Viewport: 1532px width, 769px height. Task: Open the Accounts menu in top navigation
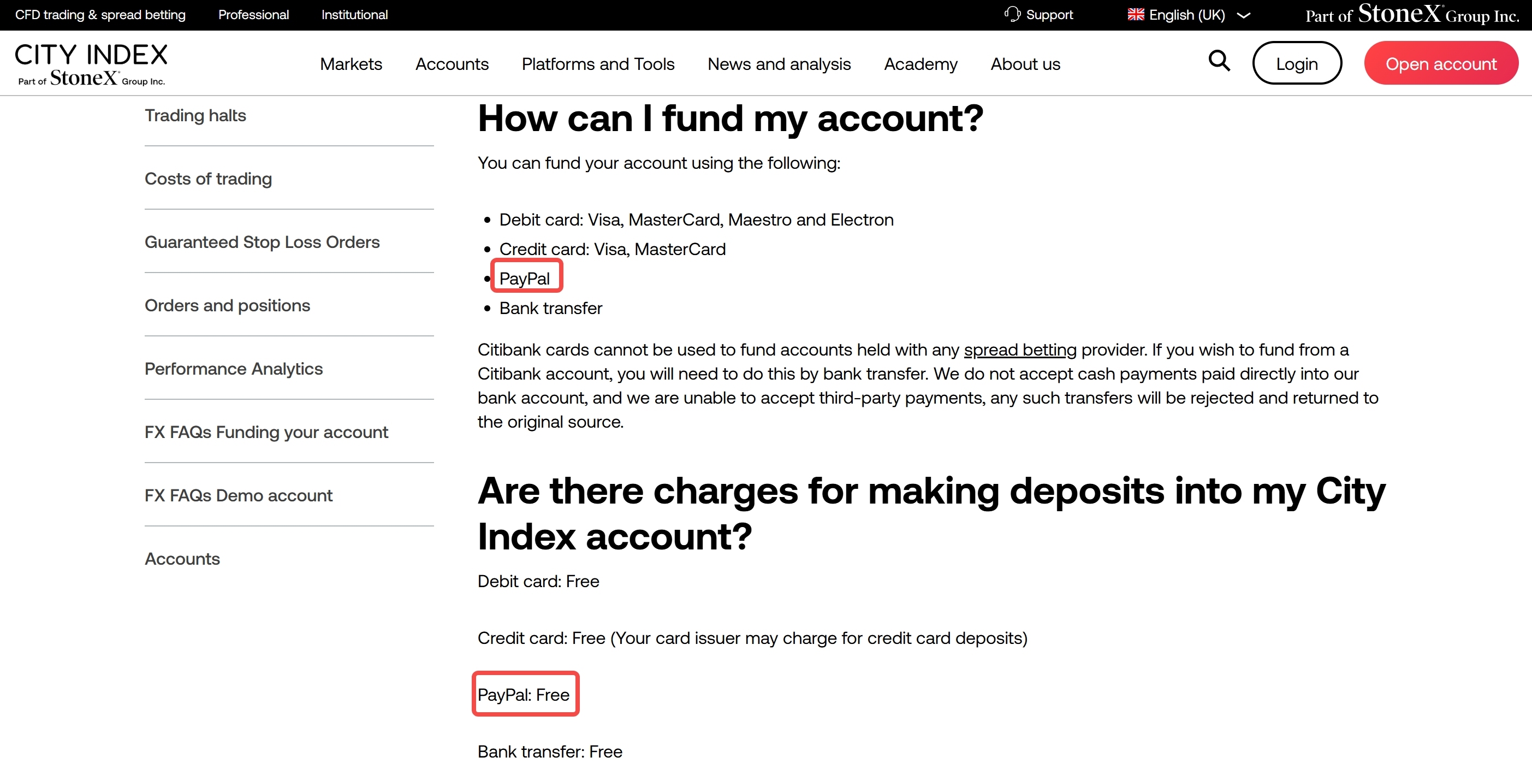452,64
